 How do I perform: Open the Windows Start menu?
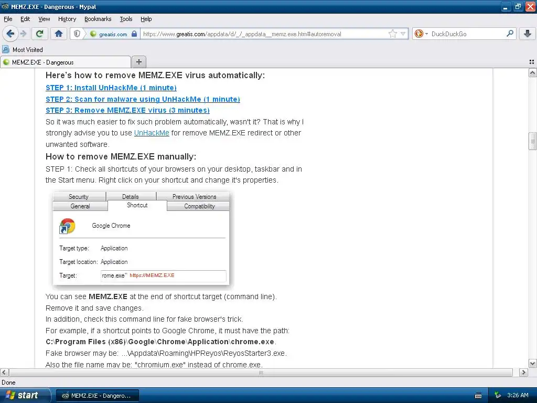25,395
